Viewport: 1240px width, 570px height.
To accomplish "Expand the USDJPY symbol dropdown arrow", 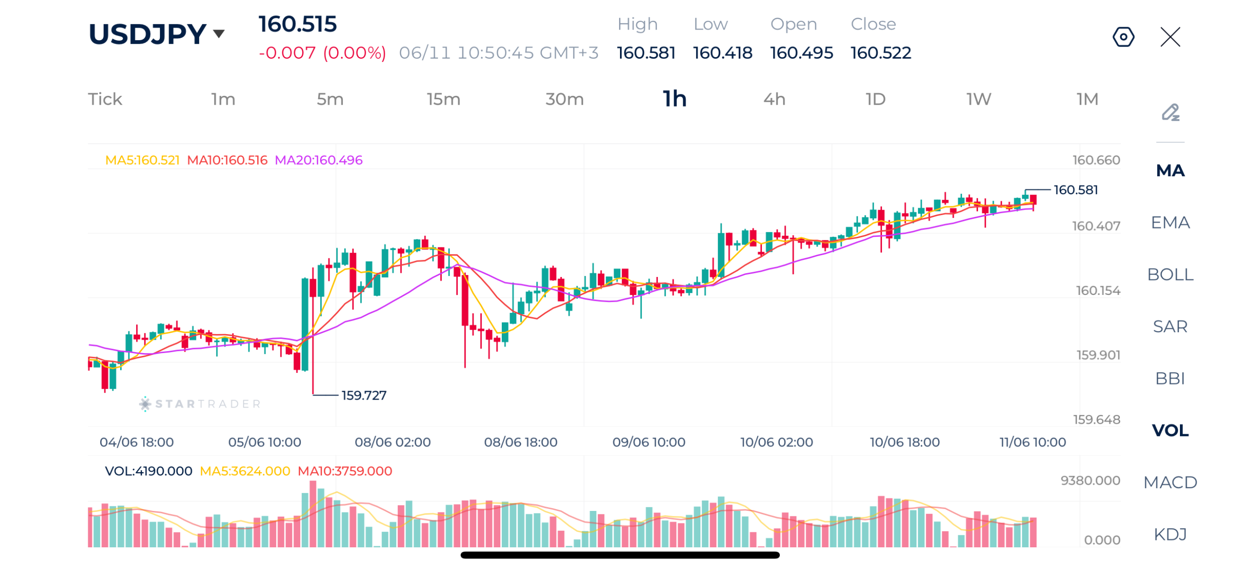I will [x=218, y=33].
